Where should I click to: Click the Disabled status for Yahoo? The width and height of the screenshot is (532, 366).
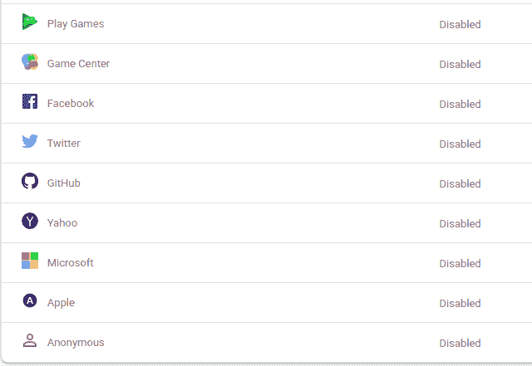pos(460,223)
